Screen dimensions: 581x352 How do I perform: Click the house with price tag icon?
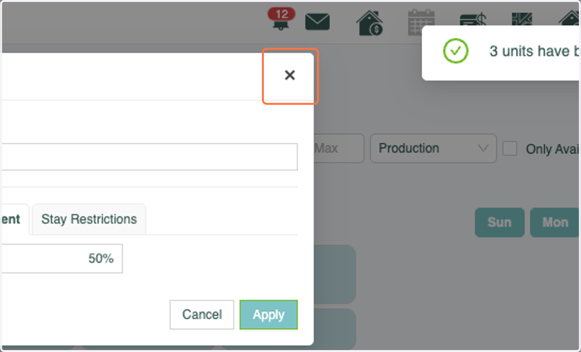click(369, 23)
